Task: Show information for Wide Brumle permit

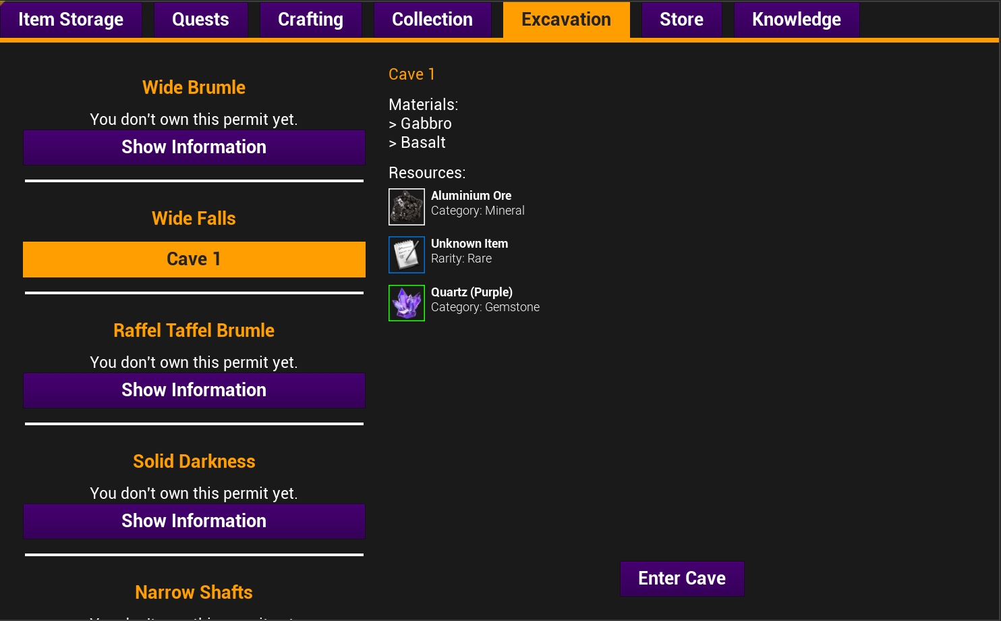Action: [194, 147]
